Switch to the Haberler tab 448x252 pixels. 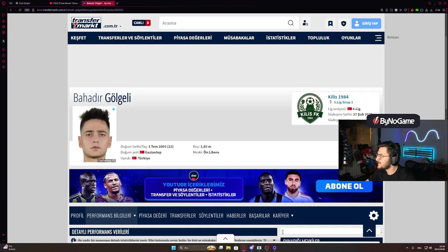tap(236, 216)
